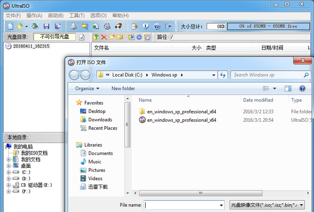Click the Rename folder icon
314x212 pixels.
pyautogui.click(x=120, y=37)
